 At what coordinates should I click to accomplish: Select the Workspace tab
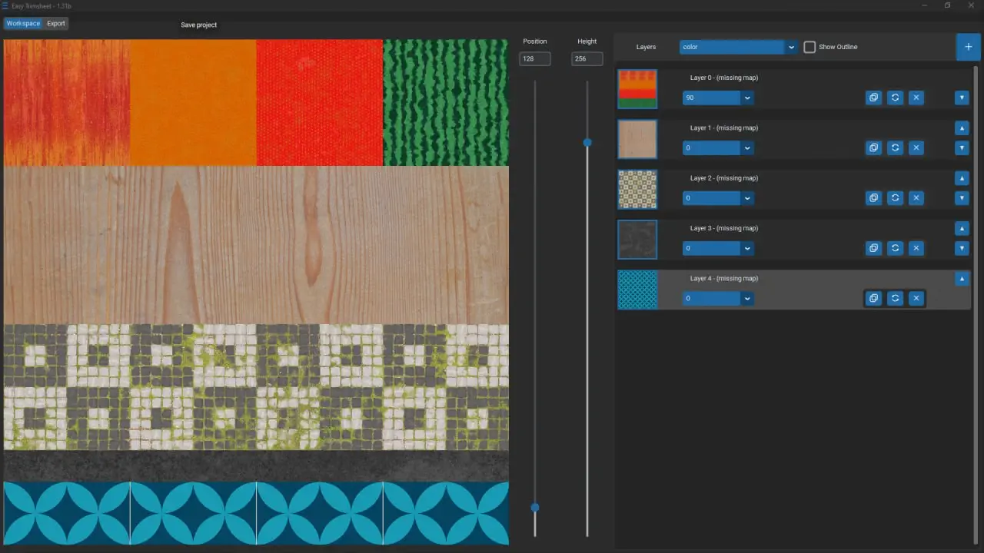click(x=23, y=24)
